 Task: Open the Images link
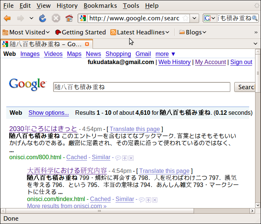(x=30, y=54)
